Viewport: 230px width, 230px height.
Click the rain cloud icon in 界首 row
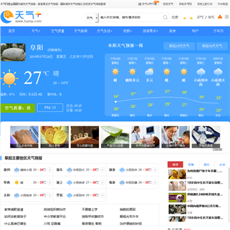click(x=70, y=195)
